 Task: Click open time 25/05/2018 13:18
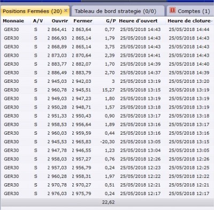click(x=140, y=107)
